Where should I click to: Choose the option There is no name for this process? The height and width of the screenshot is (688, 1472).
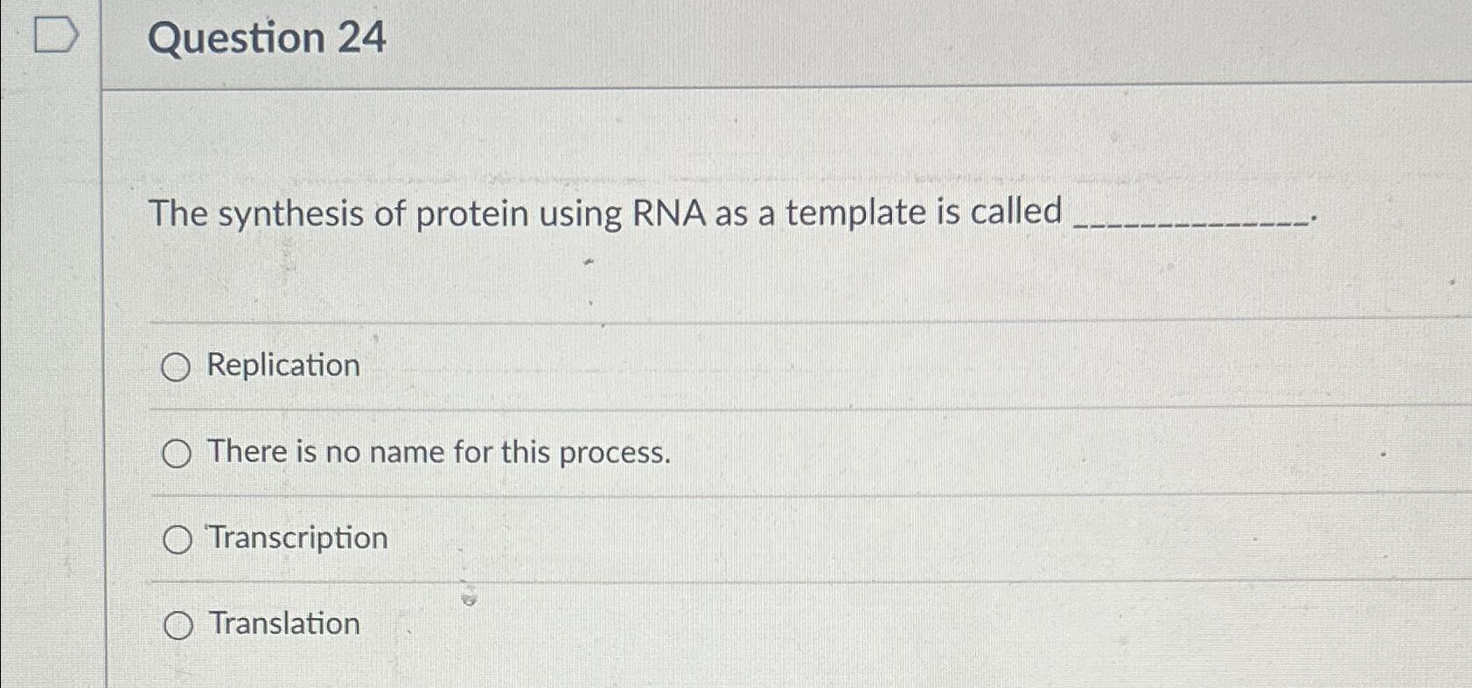178,454
